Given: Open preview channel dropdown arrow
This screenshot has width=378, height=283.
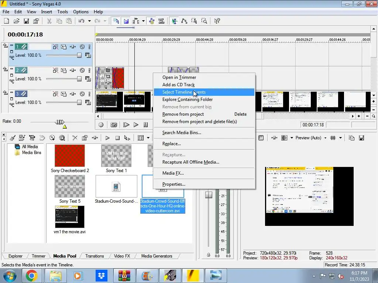Looking at the screenshot, I should point(292,138).
